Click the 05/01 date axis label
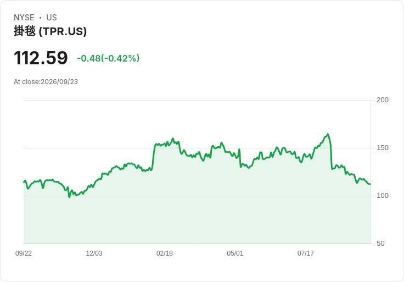Viewport: 404px width, 282px height. pyautogui.click(x=235, y=253)
